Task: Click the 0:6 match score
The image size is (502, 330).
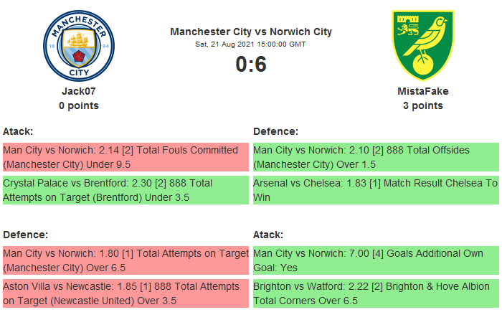Action: click(x=251, y=65)
